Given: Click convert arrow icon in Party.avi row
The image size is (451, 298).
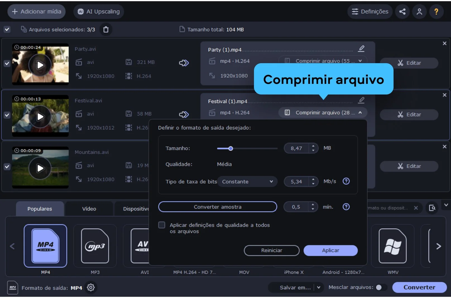Looking at the screenshot, I should (184, 63).
